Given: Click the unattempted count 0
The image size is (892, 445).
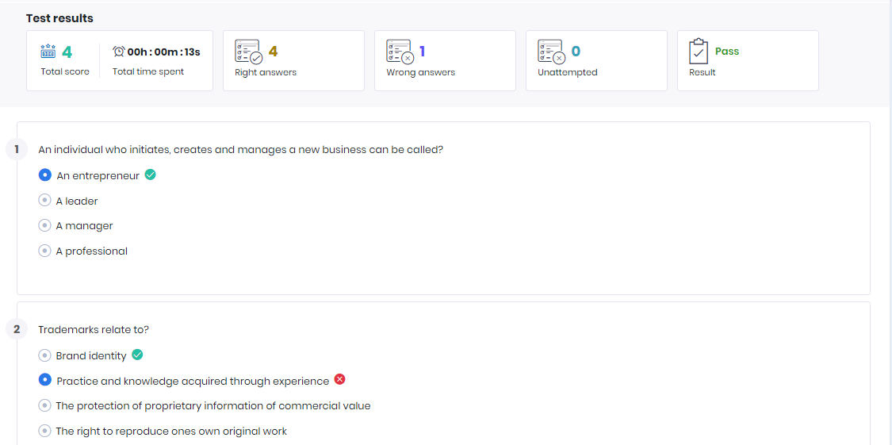Looking at the screenshot, I should click(x=576, y=52).
